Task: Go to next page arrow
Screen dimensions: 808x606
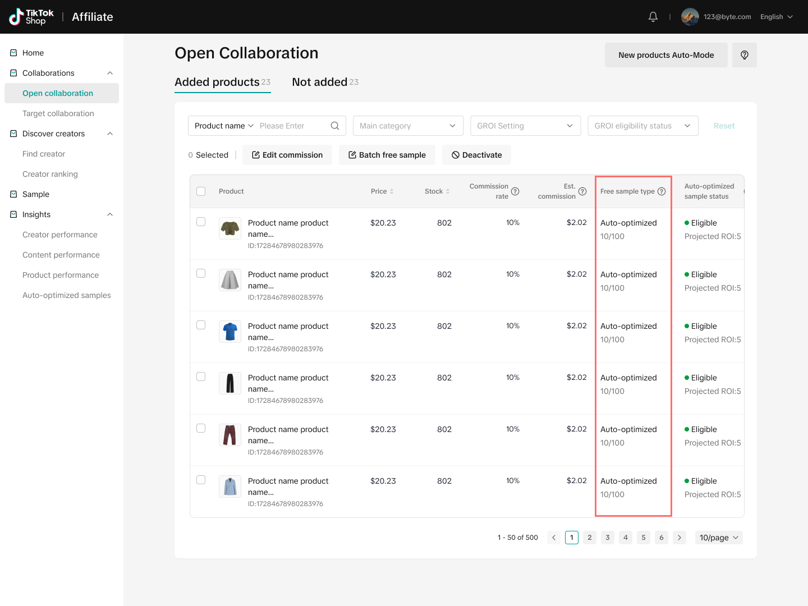Action: [679, 538]
